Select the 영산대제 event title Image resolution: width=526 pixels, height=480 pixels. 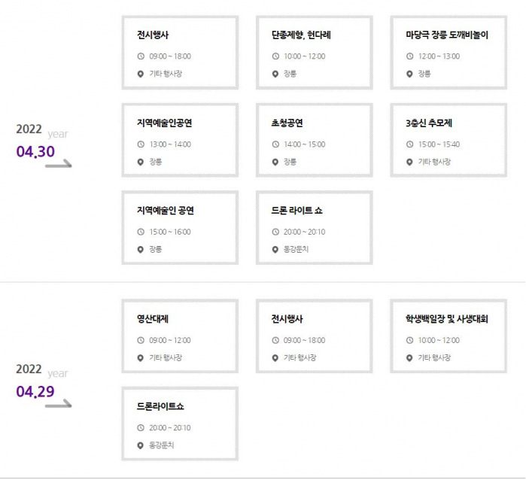[153, 319]
